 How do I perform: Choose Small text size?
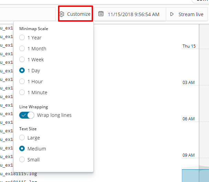pyautogui.click(x=22, y=159)
